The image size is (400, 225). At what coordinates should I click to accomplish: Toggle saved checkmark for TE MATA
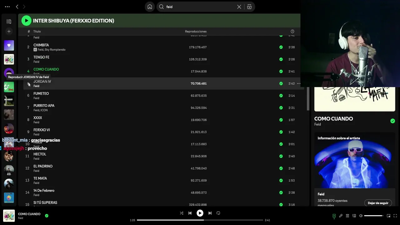point(281,181)
